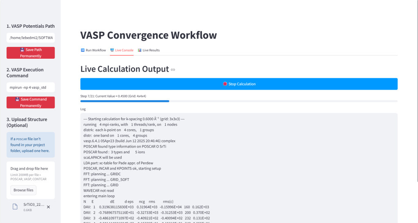Click log line 'LDA part: xc-table for Pade'
Viewport: 418px width, 223px height.
tap(118, 163)
